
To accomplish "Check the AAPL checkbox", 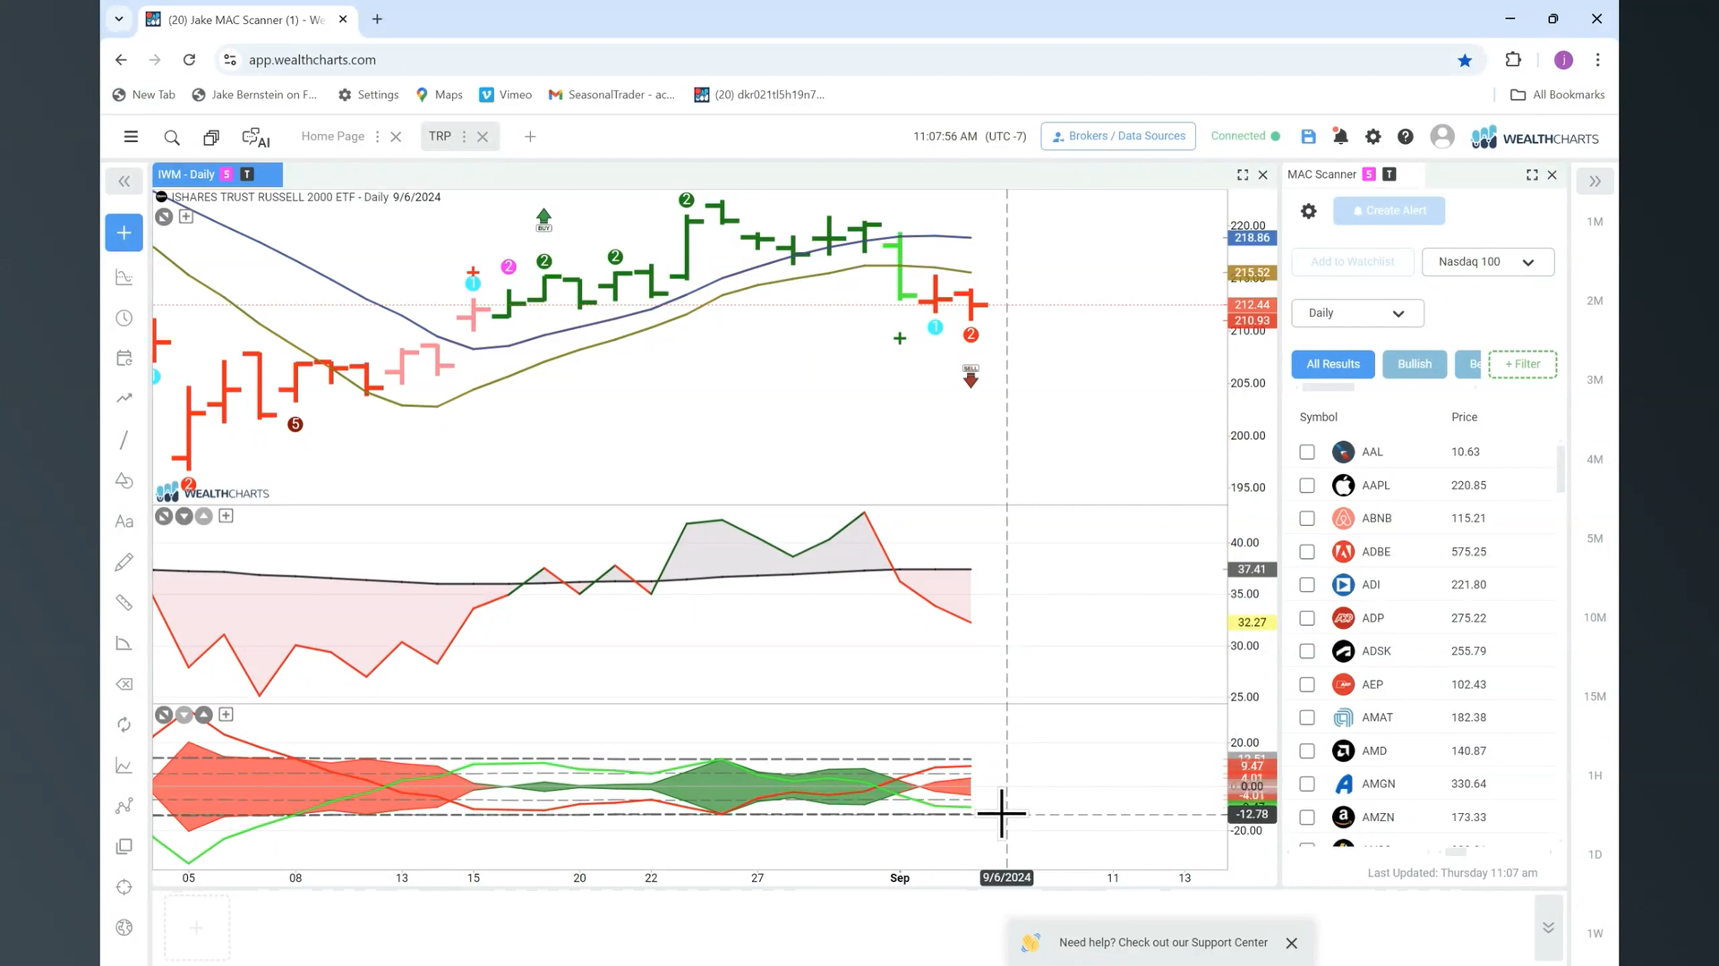I will [x=1307, y=486].
